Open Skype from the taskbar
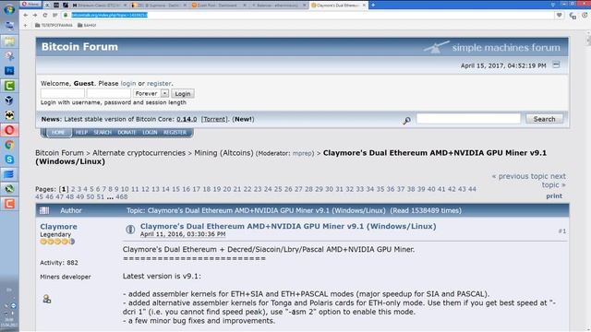591x332 pixels. pos(9,160)
